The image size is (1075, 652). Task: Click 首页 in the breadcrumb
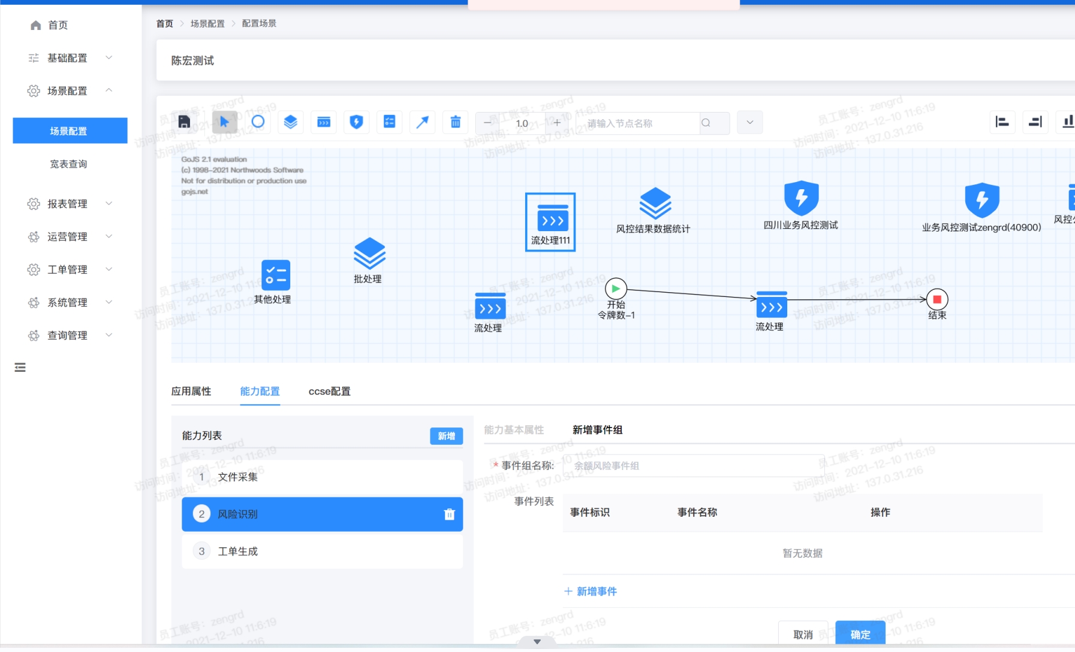tap(164, 23)
